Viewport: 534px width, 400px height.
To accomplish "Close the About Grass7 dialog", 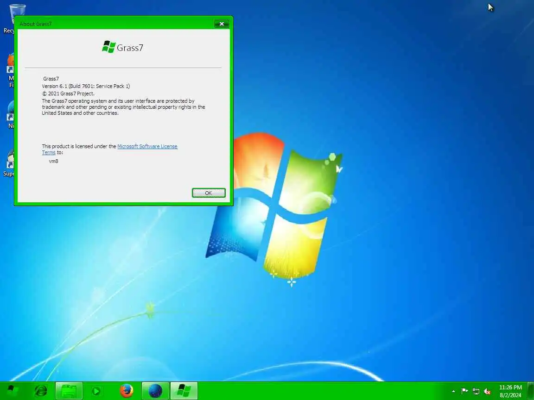I will (222, 24).
